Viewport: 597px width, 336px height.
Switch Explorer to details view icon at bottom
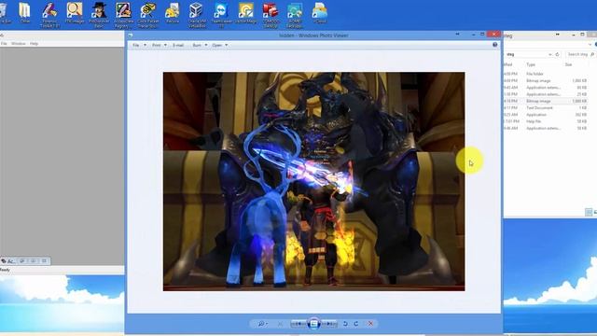point(589,212)
